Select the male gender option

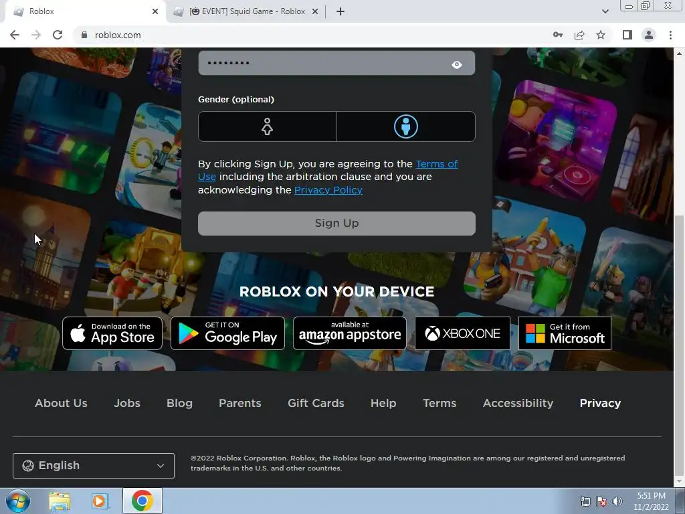(406, 126)
